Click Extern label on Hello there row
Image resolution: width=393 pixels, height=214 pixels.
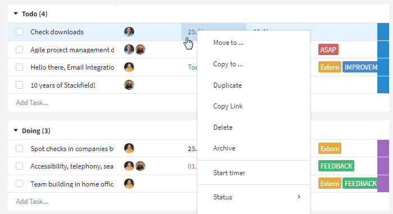coord(330,67)
